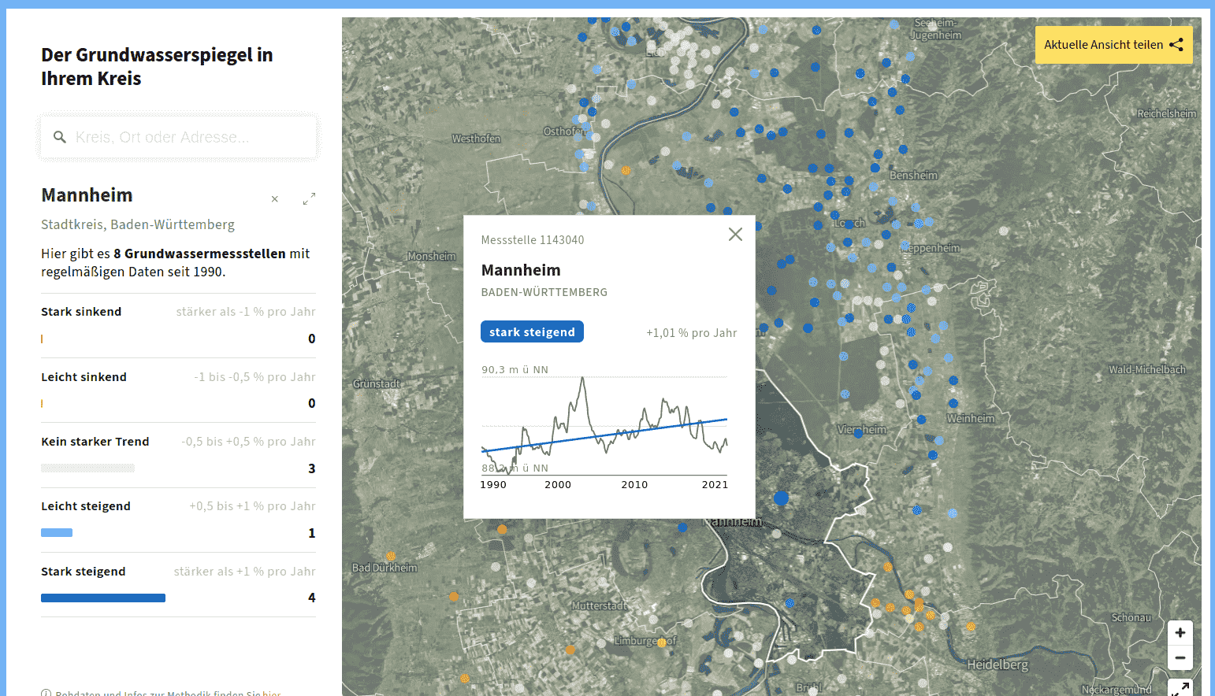This screenshot has height=696, width=1215.
Task: Close the Messstelle 1143040 popup
Action: coord(735,234)
